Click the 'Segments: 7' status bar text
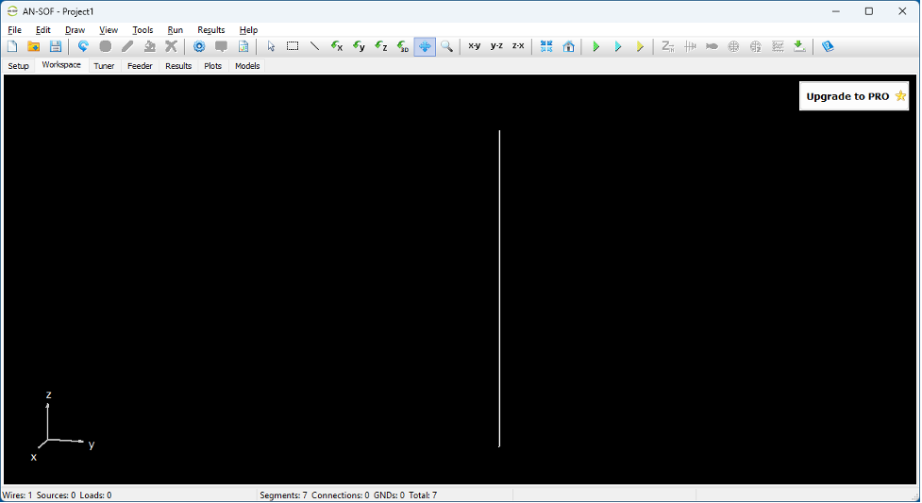Viewport: 922px width, 503px height. pyautogui.click(x=283, y=495)
